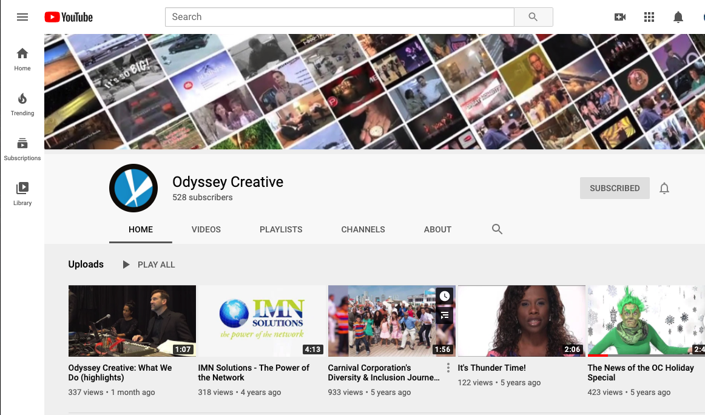Viewport: 705px width, 415px height.
Task: Open the create video camera icon
Action: [x=620, y=17]
